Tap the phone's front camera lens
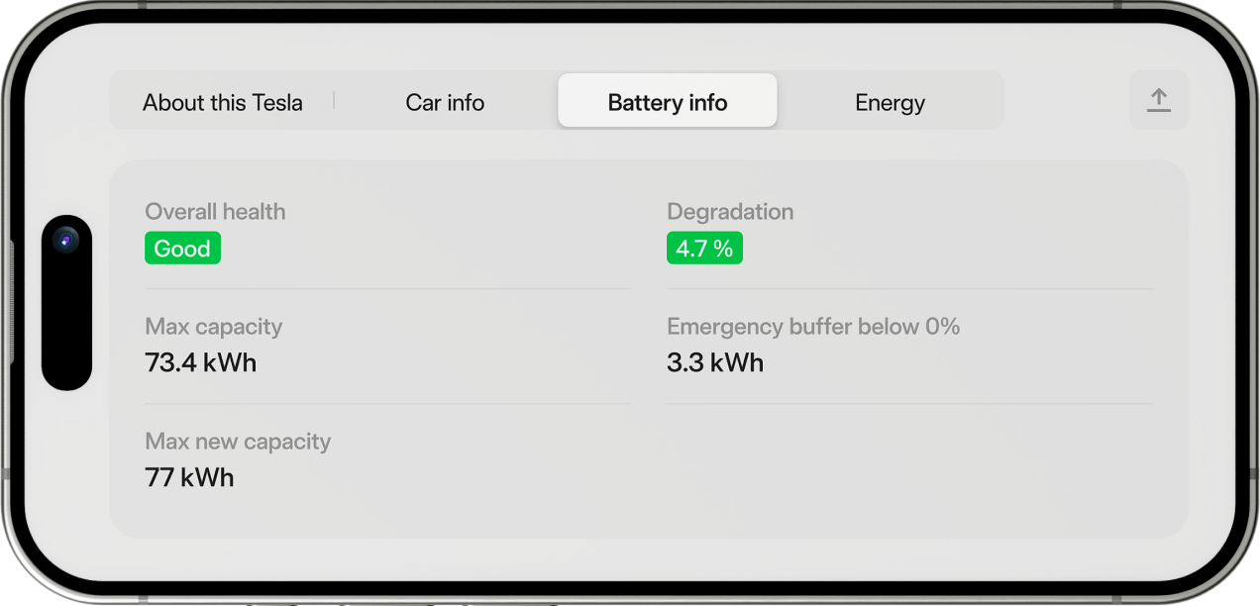The image size is (1260, 606). tap(66, 240)
